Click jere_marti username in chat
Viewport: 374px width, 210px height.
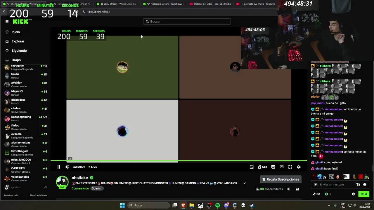[318, 103]
